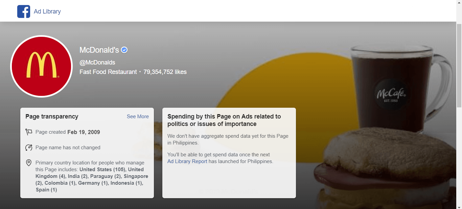Click the Fast Food Restaurant category text

click(108, 72)
